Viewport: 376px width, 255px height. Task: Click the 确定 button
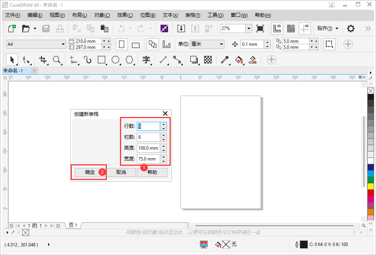point(90,172)
